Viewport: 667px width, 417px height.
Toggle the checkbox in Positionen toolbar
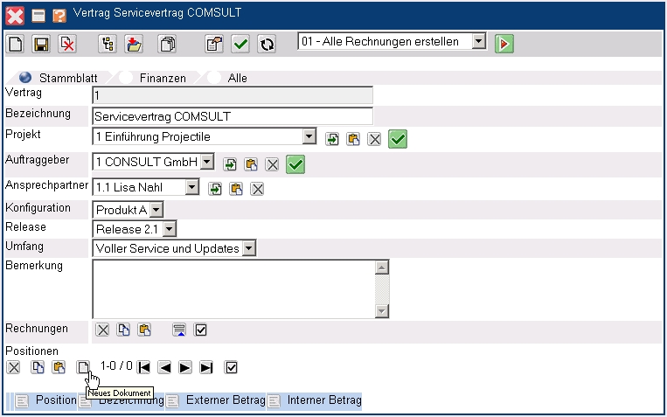pos(231,367)
